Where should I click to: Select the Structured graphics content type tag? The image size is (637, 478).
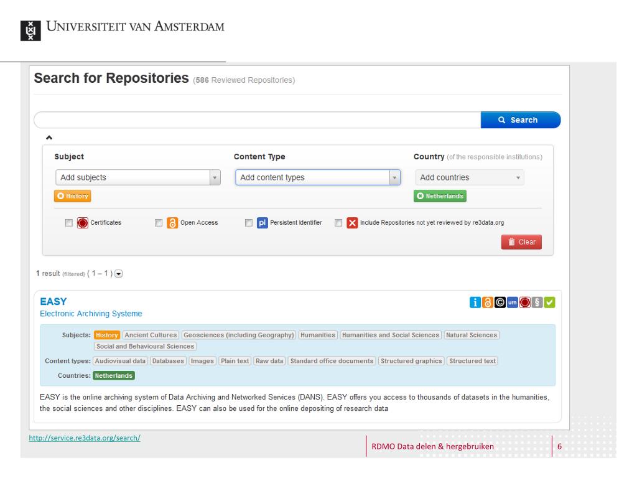click(x=411, y=361)
